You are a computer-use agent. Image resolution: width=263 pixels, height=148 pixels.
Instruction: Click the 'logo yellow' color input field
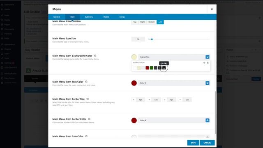click(171, 57)
